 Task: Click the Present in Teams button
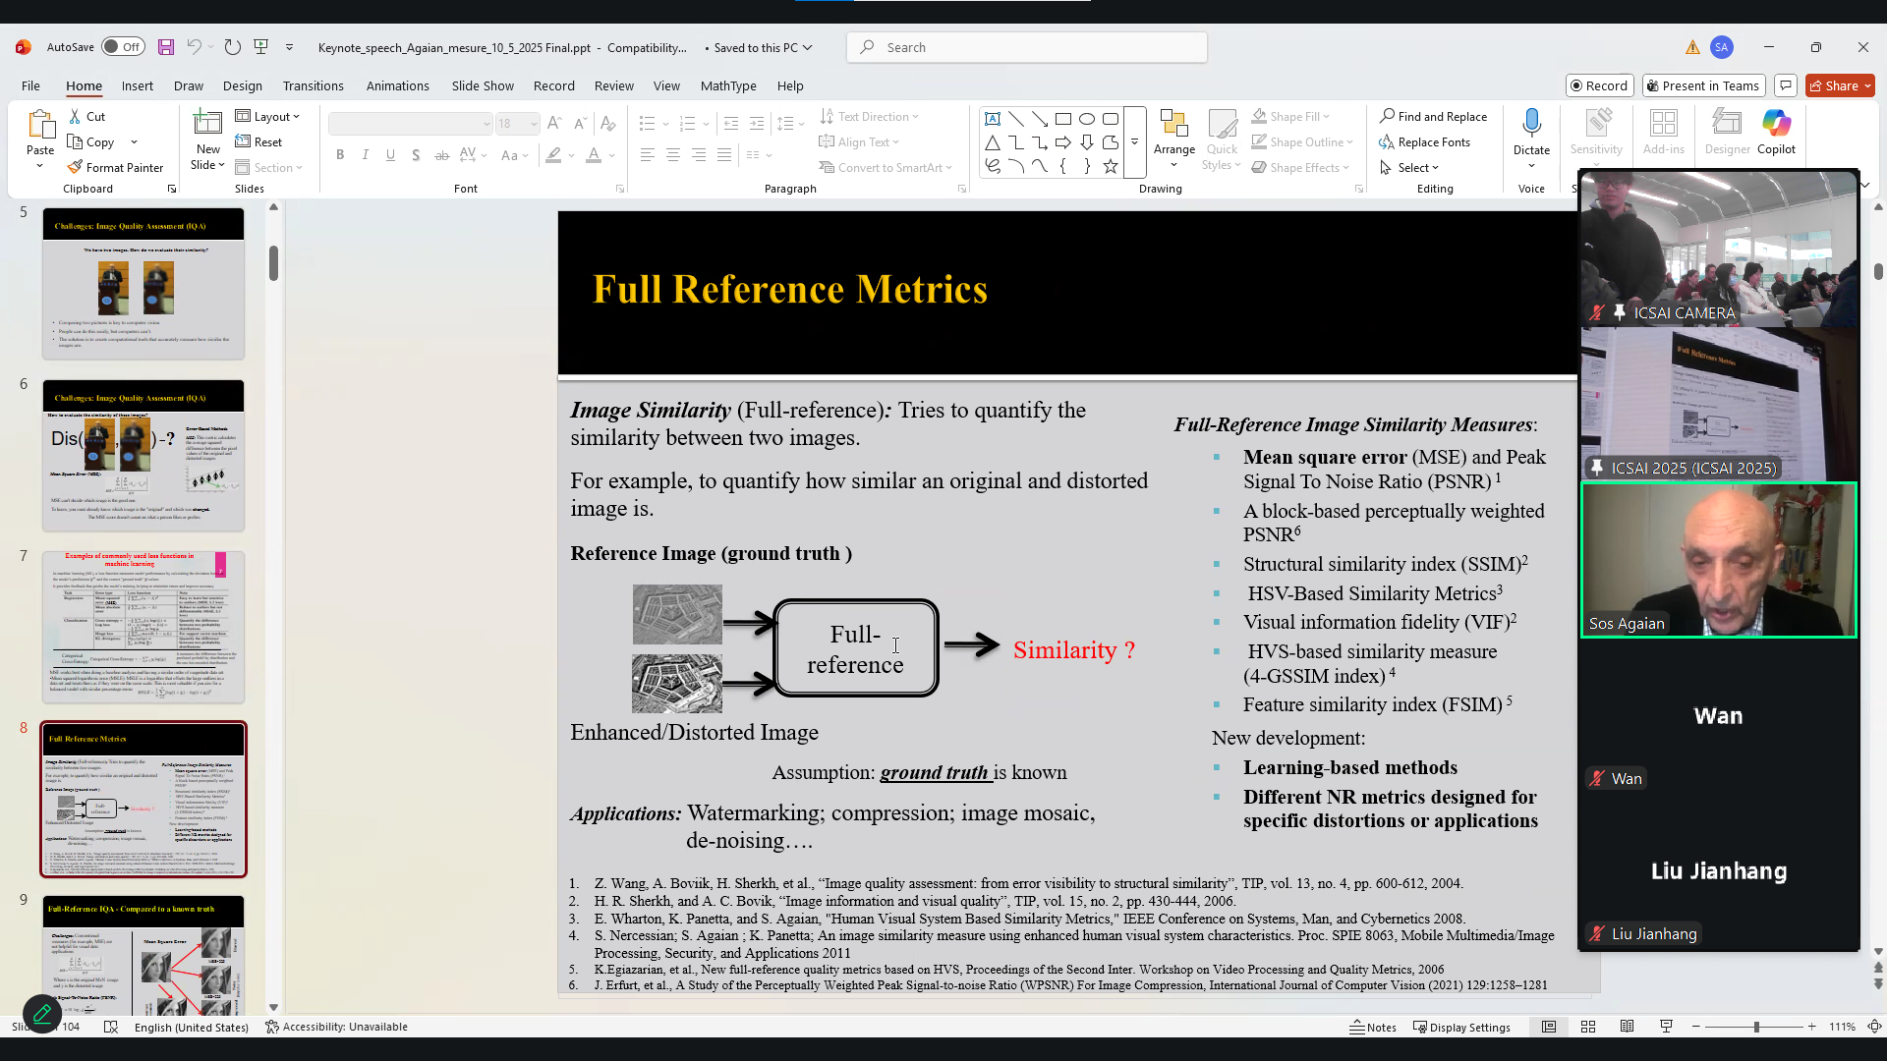(x=1702, y=85)
